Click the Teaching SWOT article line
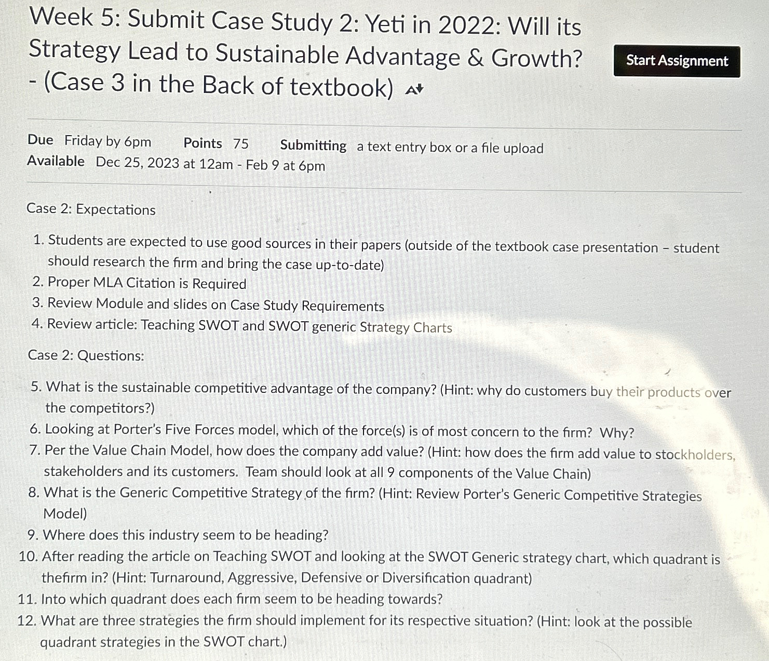The height and width of the screenshot is (661, 769). tap(248, 326)
